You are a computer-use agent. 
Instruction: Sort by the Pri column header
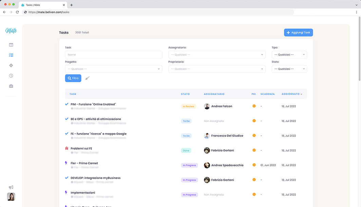click(x=253, y=94)
